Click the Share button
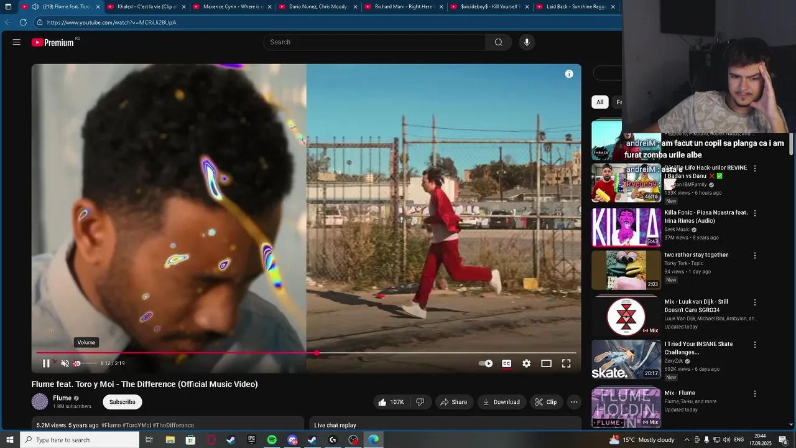Image resolution: width=796 pixels, height=448 pixels. click(453, 402)
